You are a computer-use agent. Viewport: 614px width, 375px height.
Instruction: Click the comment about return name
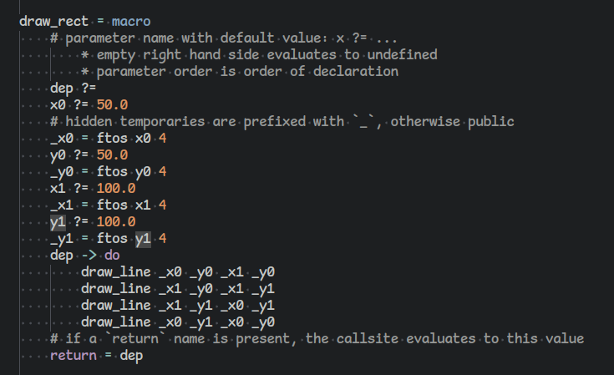point(317,339)
